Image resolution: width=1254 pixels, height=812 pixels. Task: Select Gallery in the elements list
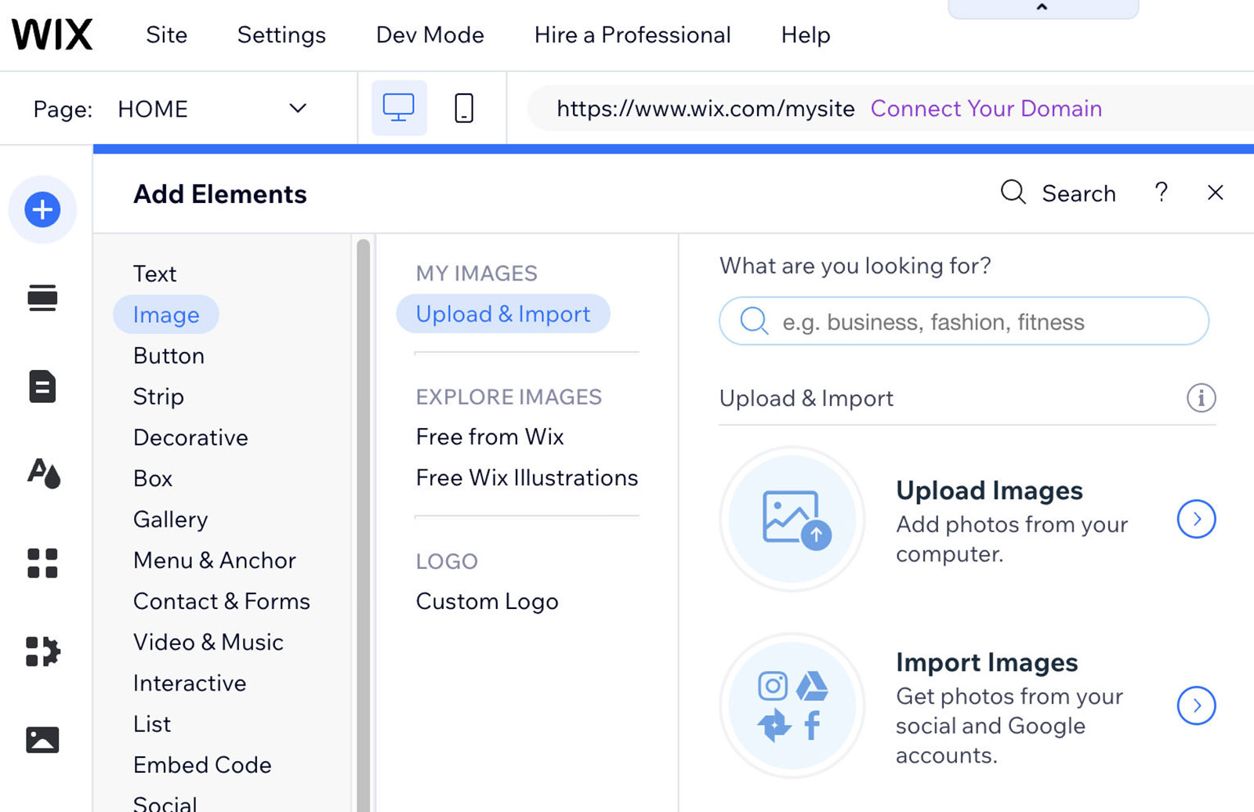(170, 519)
